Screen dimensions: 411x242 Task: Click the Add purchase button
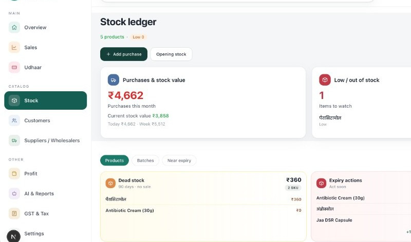tap(124, 54)
